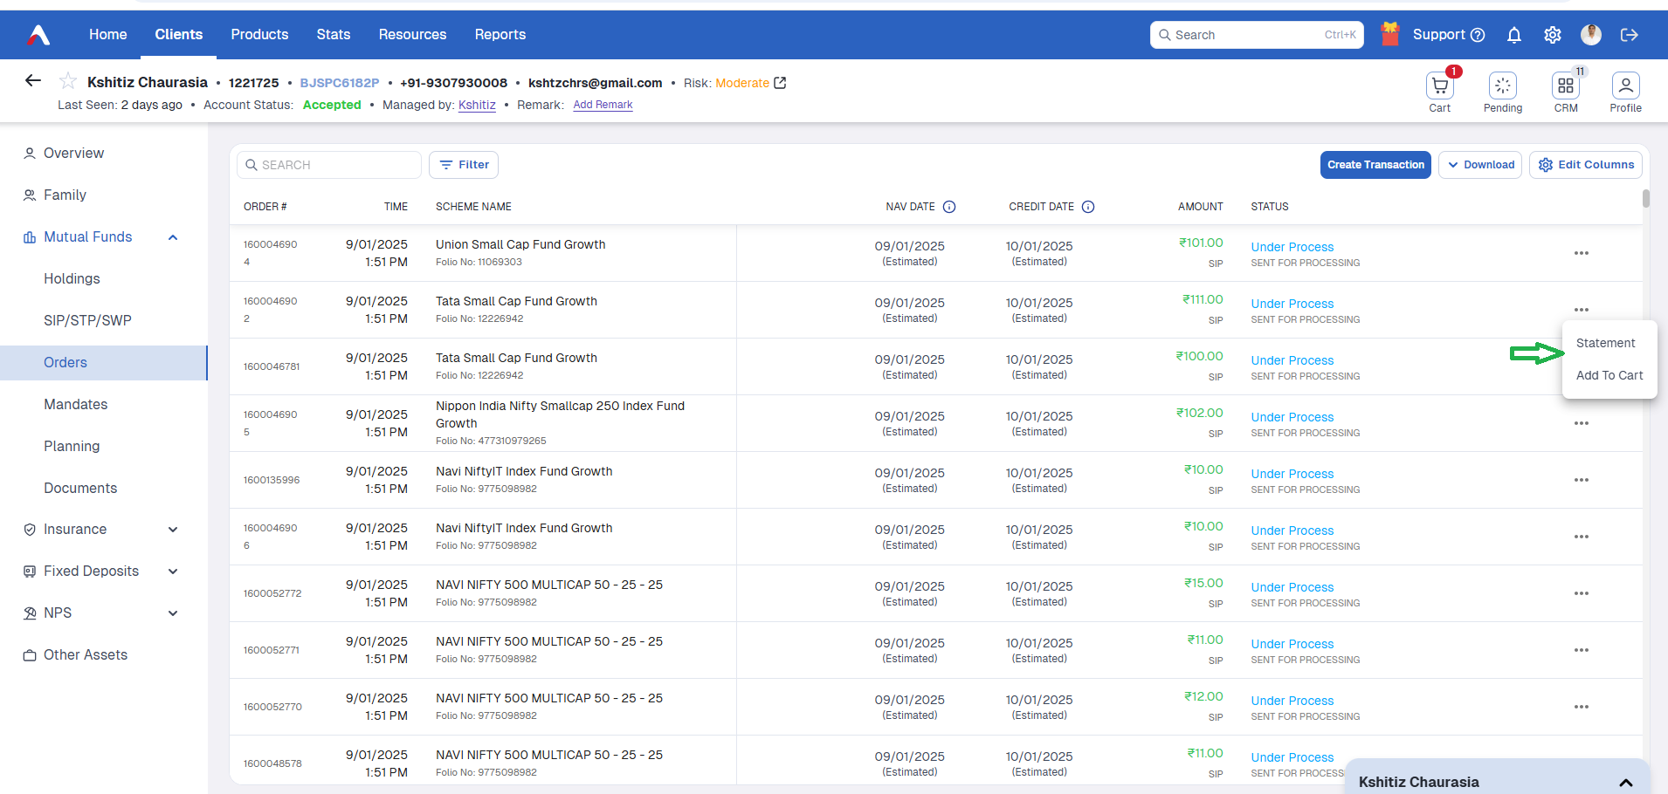The image size is (1668, 794).
Task: Open the risk profile external link icon
Action: point(781,83)
